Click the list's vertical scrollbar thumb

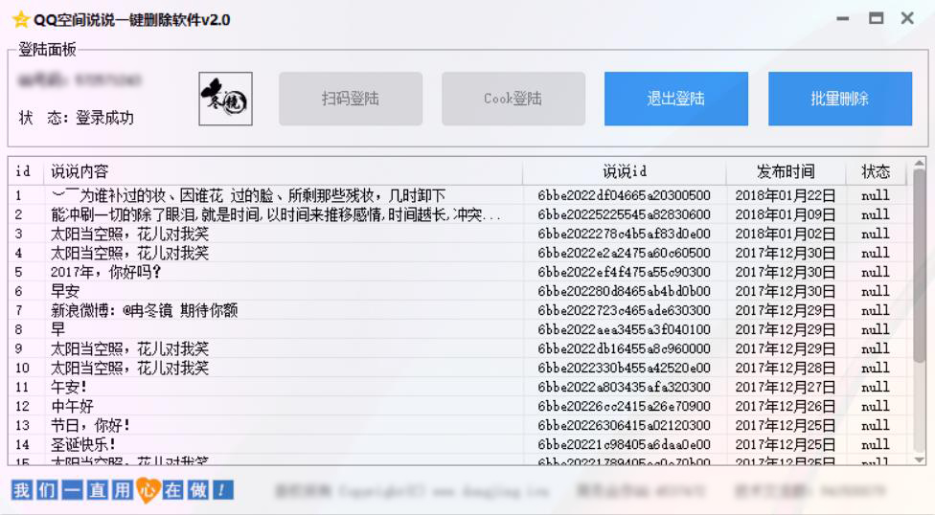(x=920, y=265)
